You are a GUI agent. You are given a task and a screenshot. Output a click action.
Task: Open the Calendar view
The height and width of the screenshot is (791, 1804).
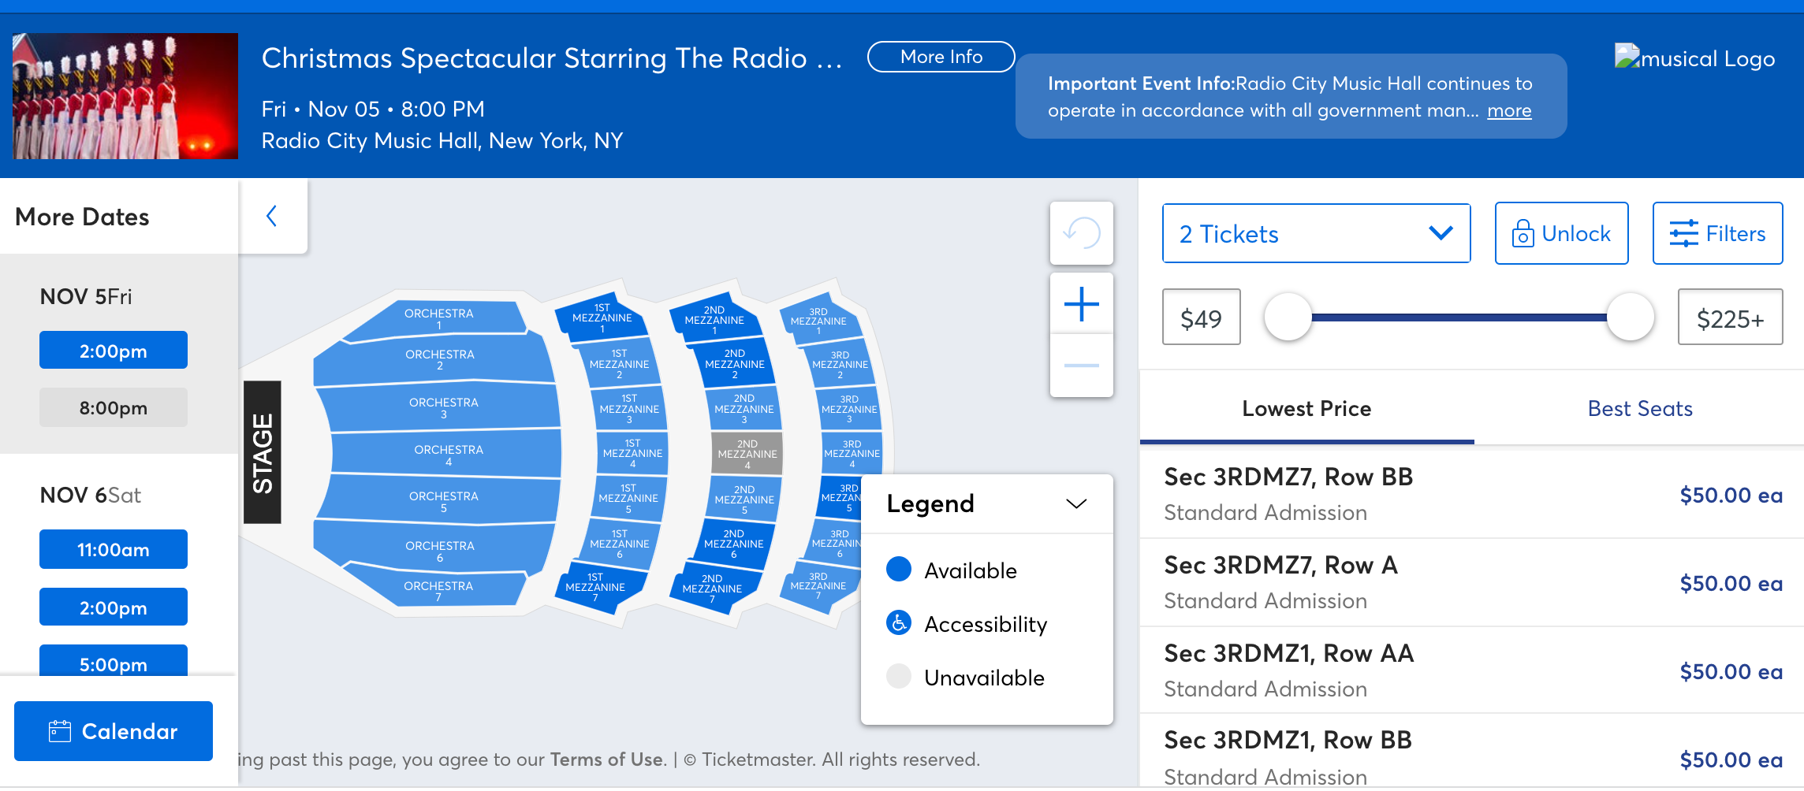[x=114, y=731]
